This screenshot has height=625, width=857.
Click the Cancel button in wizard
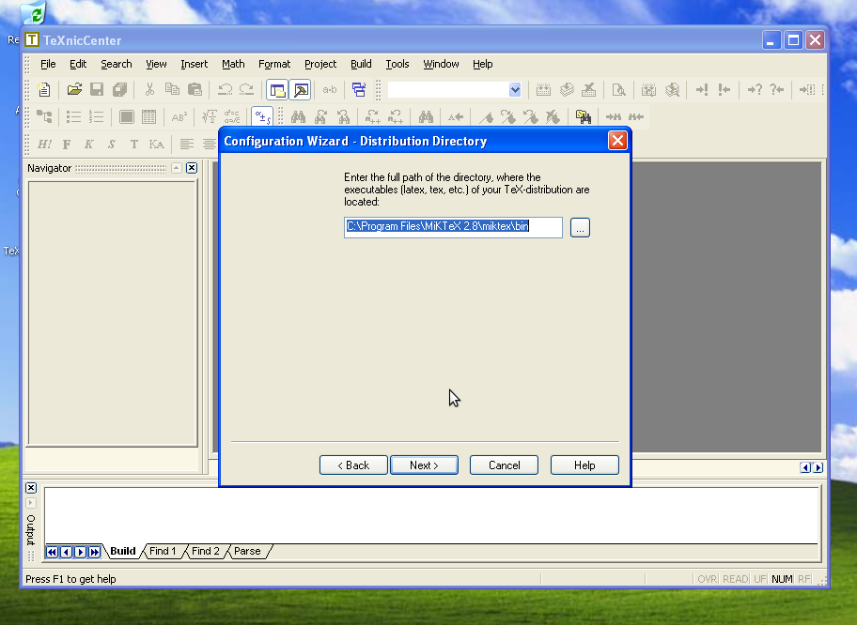click(x=504, y=465)
